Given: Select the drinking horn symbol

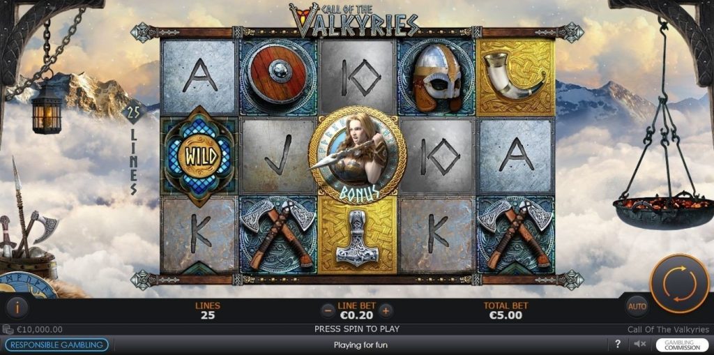Looking at the screenshot, I should [x=515, y=77].
